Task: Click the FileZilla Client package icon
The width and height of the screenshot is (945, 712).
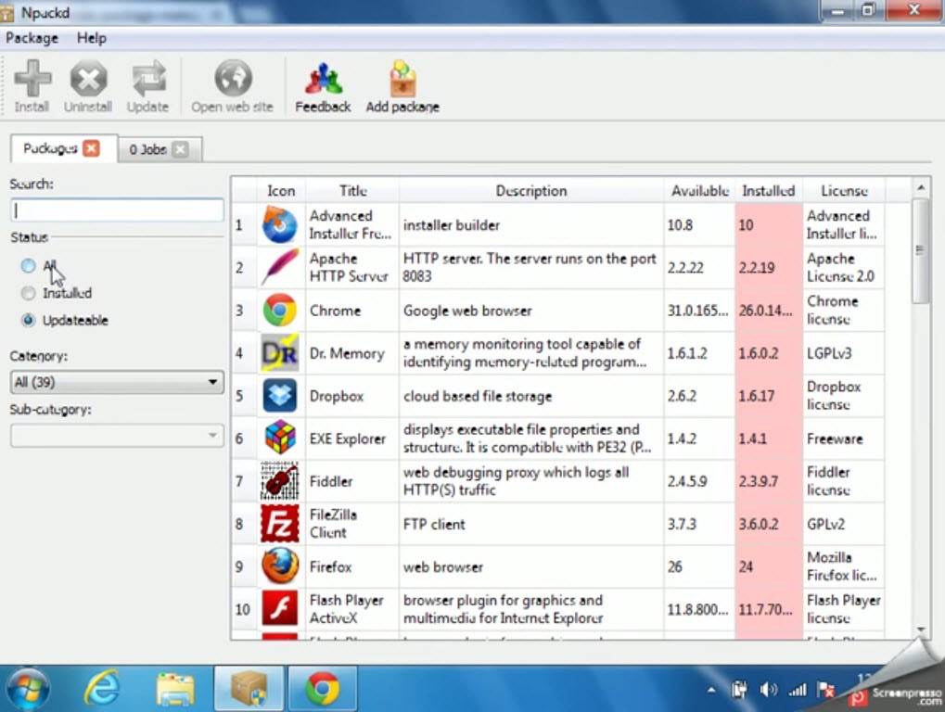Action: pos(279,524)
